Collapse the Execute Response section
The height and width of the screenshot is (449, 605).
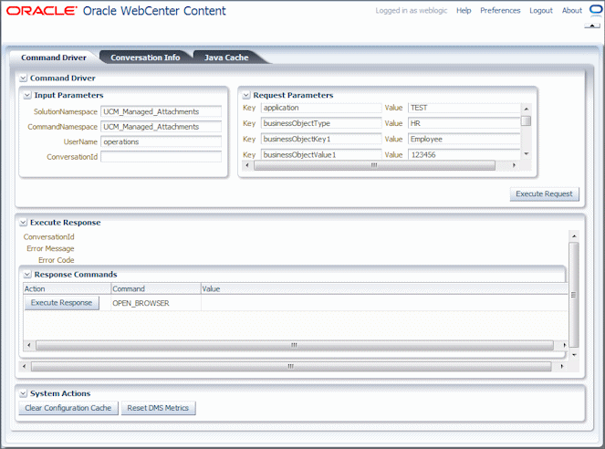click(x=23, y=223)
